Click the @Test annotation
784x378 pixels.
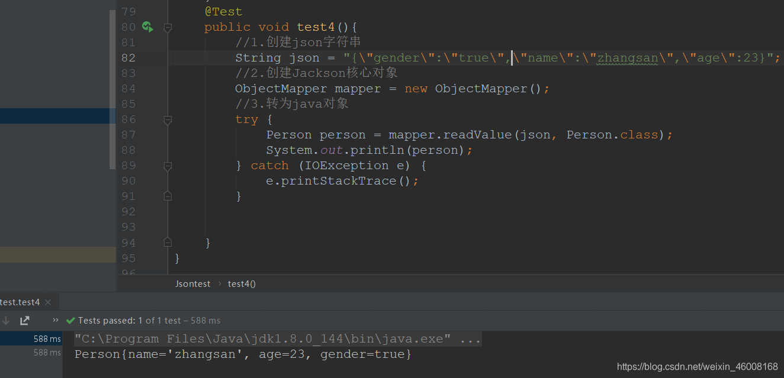(223, 11)
